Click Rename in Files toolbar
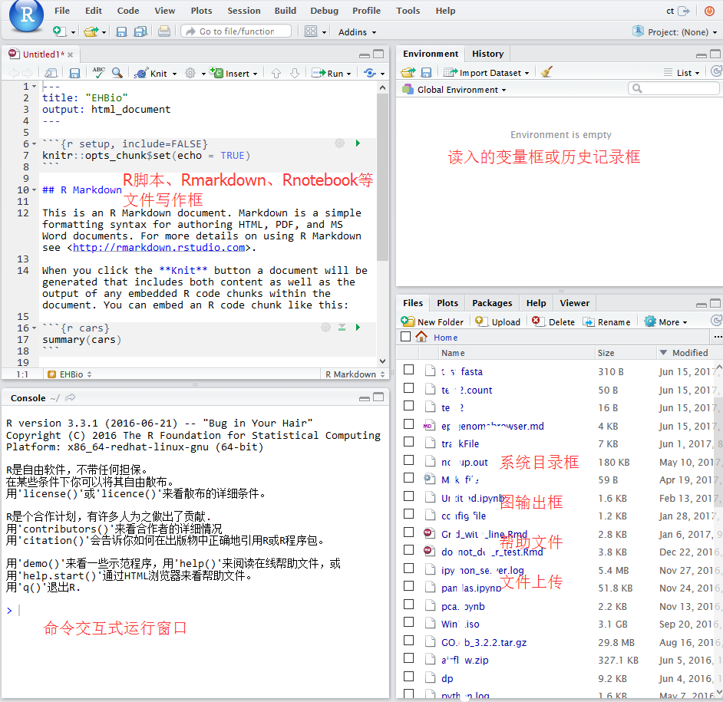The image size is (723, 702). [607, 321]
